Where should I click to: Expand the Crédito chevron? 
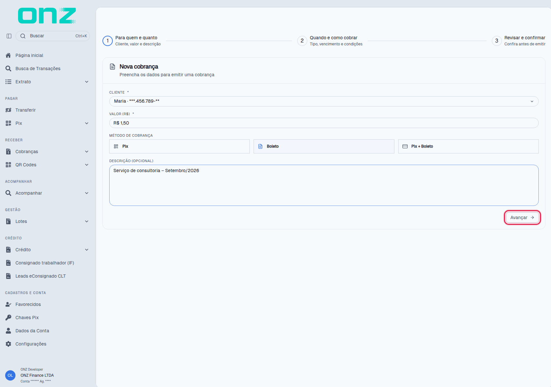coord(87,250)
